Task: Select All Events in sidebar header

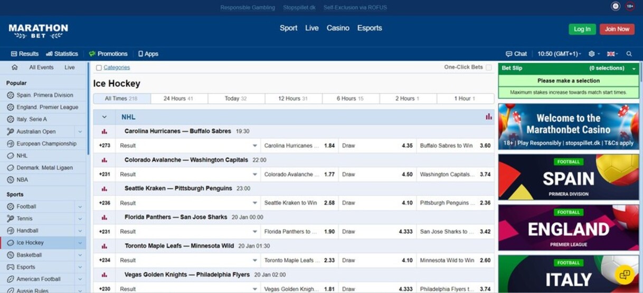Action: click(x=41, y=67)
